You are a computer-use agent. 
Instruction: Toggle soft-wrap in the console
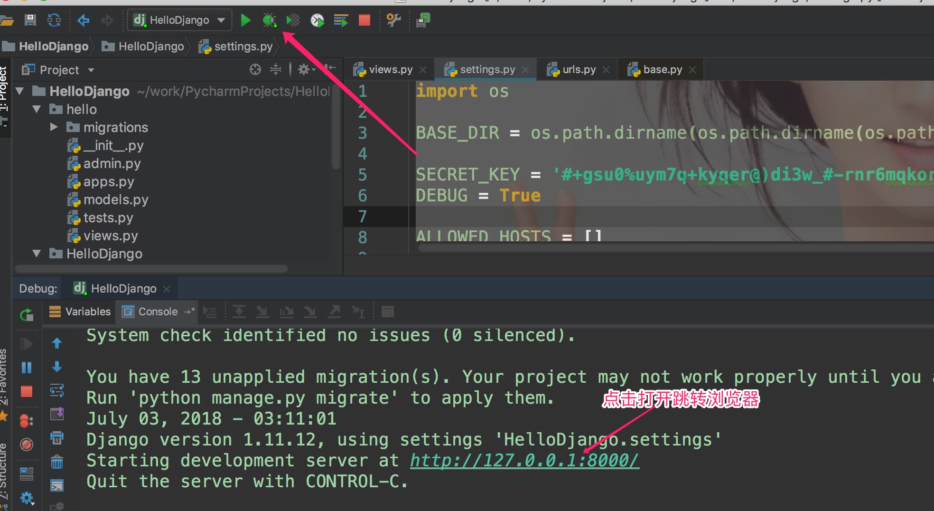click(x=57, y=390)
